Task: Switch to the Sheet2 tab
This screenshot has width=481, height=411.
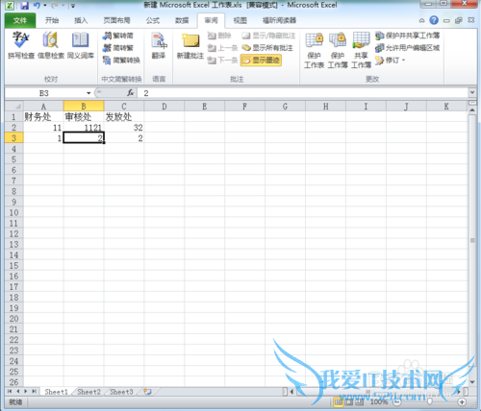Action: 89,392
